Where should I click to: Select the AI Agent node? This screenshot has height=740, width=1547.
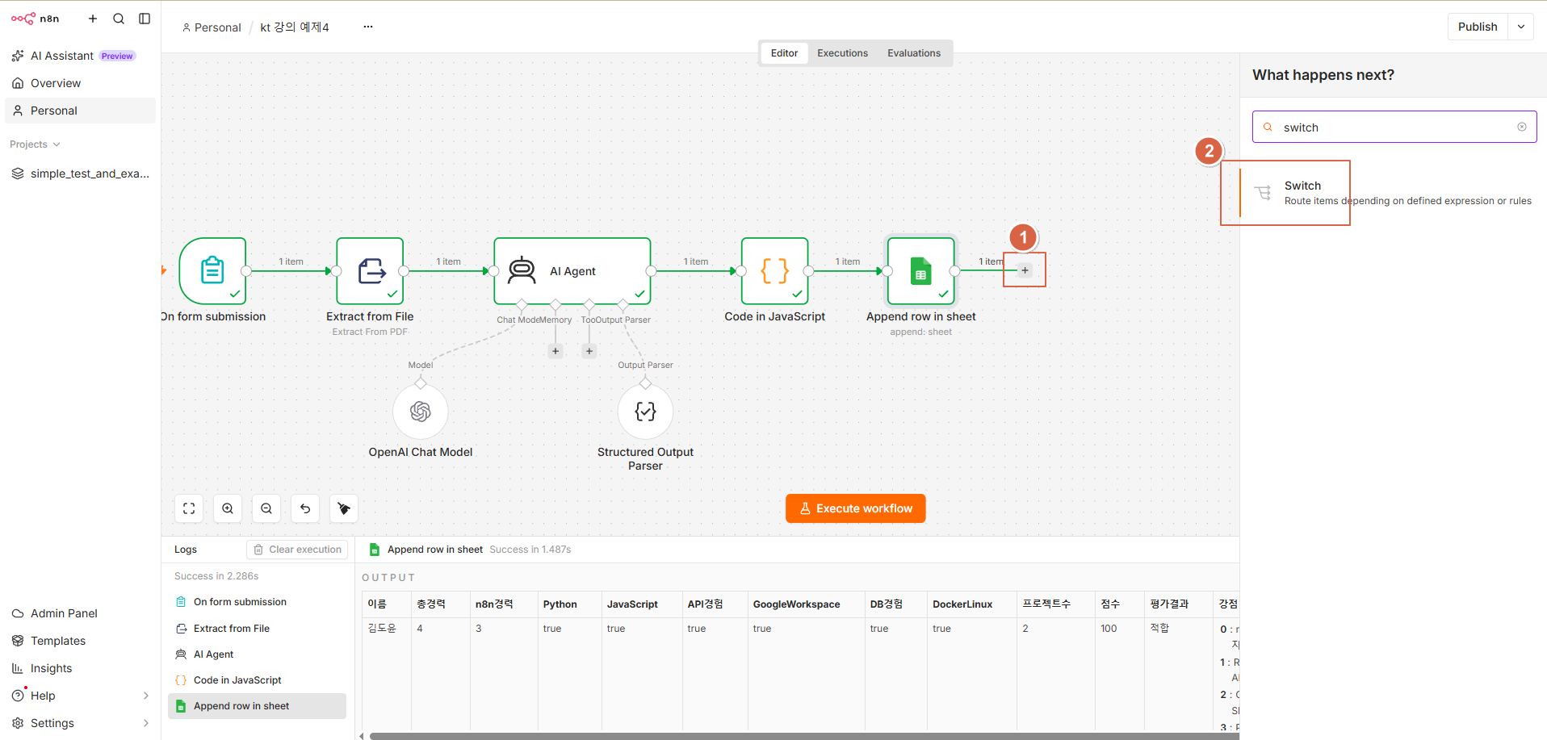(572, 270)
